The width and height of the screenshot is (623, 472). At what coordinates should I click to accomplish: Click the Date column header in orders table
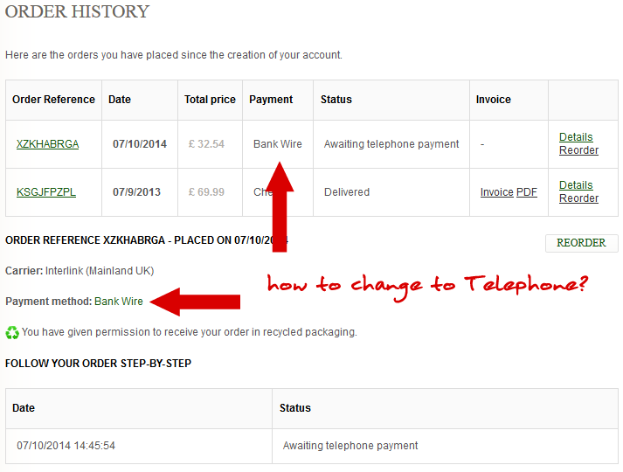pos(120,100)
